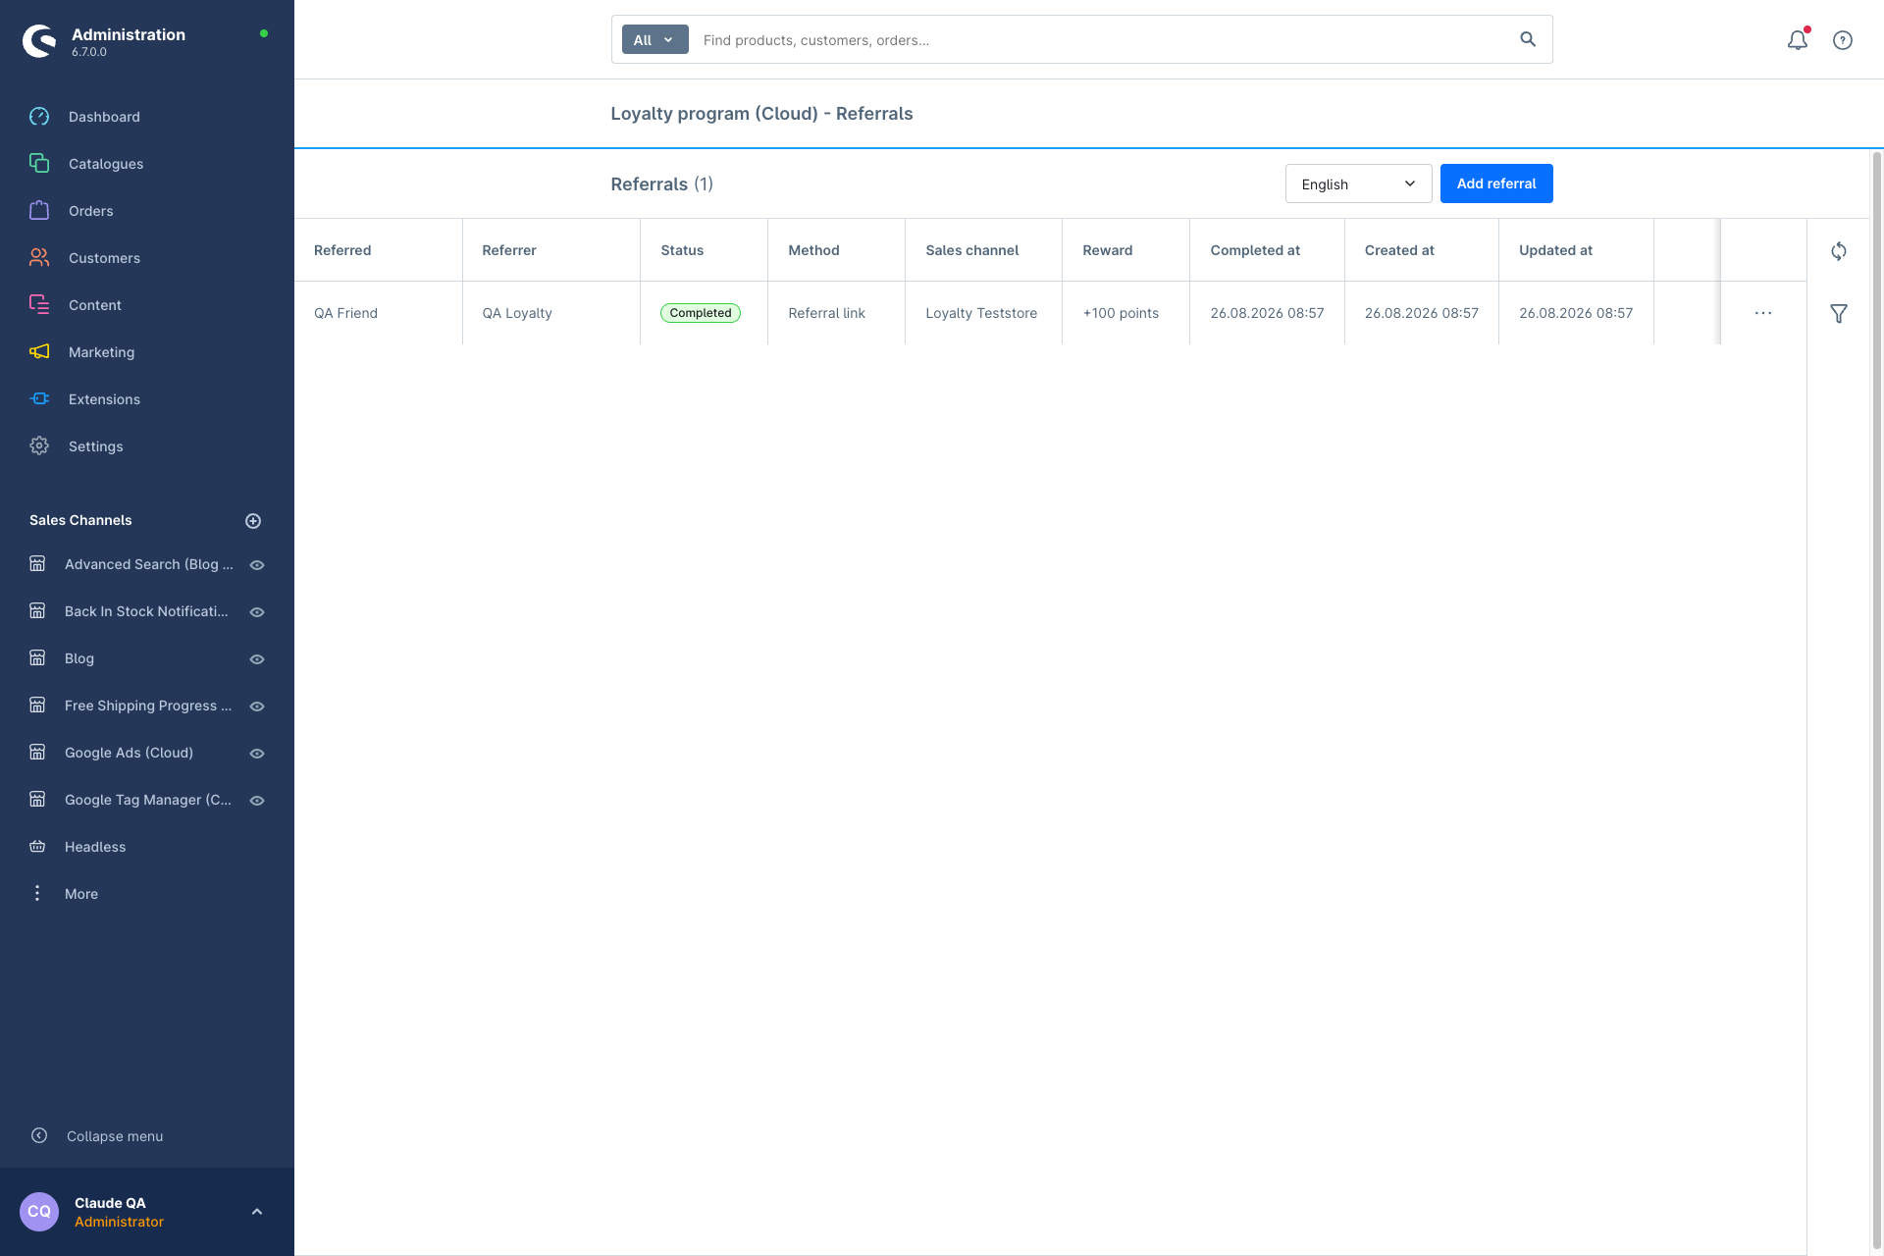Toggle eye icon for Free Shipping Progress
The width and height of the screenshot is (1884, 1256).
tap(257, 706)
